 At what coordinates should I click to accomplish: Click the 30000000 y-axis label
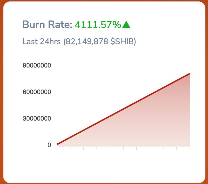click(x=37, y=119)
